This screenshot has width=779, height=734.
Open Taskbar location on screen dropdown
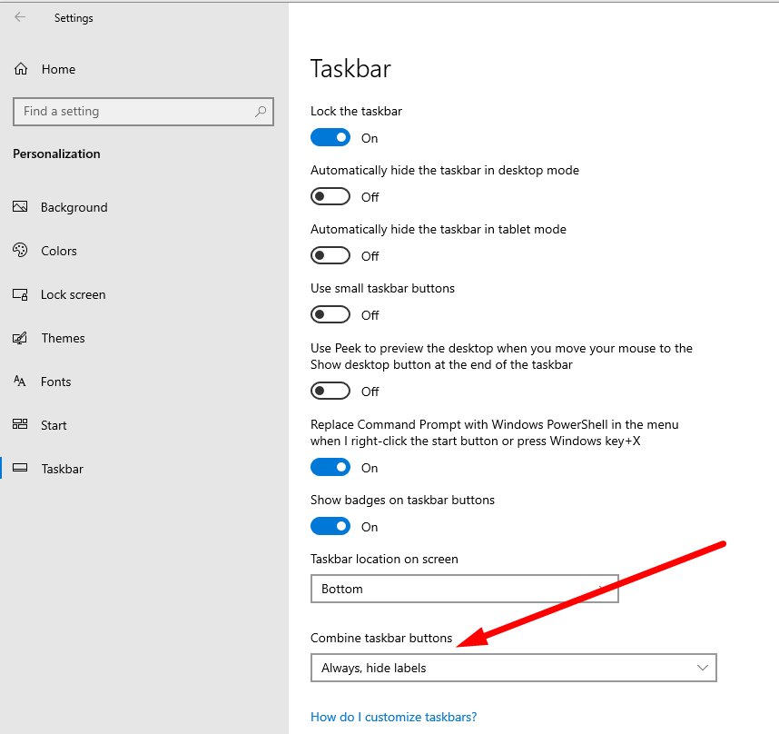(464, 589)
